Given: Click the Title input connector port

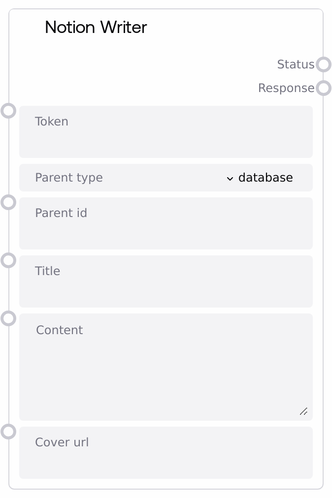Looking at the screenshot, I should 8,260.
